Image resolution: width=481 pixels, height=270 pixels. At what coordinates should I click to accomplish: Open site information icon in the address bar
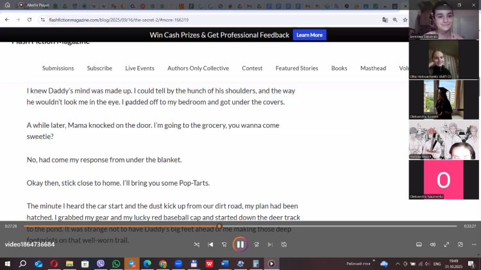click(42, 20)
